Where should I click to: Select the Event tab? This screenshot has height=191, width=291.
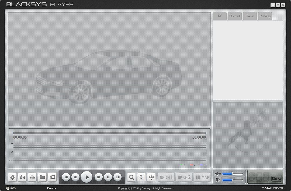pyautogui.click(x=250, y=16)
